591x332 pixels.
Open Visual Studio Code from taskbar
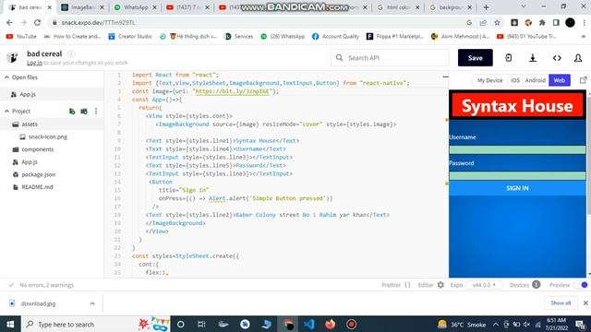click(x=309, y=324)
